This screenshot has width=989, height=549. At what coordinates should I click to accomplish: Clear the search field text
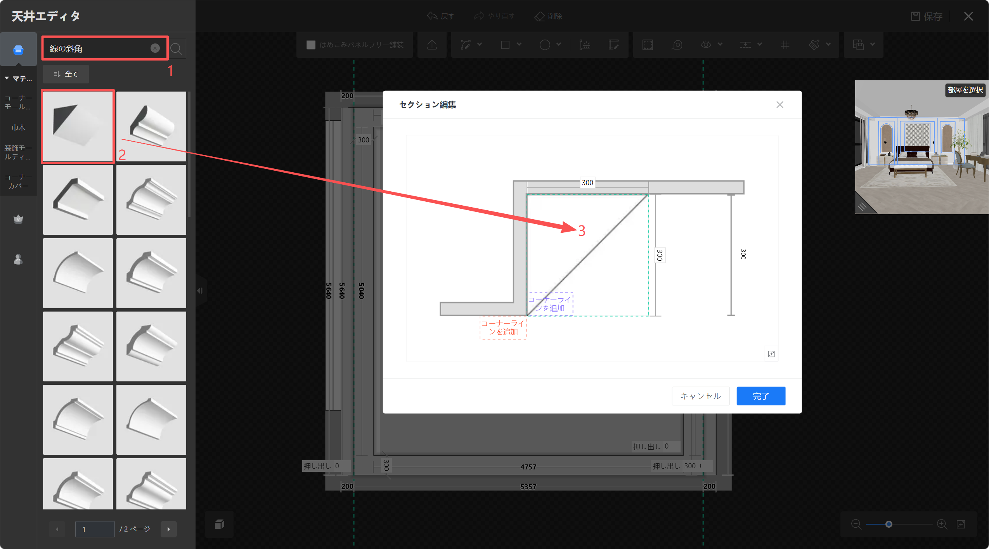(155, 48)
